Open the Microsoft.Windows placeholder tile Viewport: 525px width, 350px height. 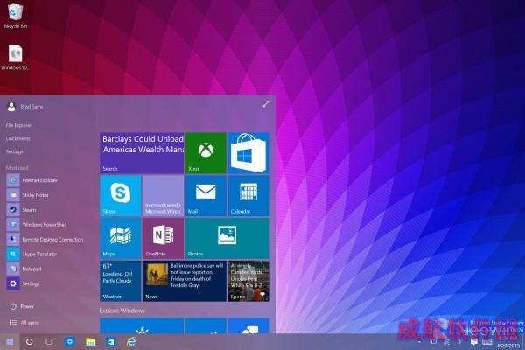pos(163,196)
